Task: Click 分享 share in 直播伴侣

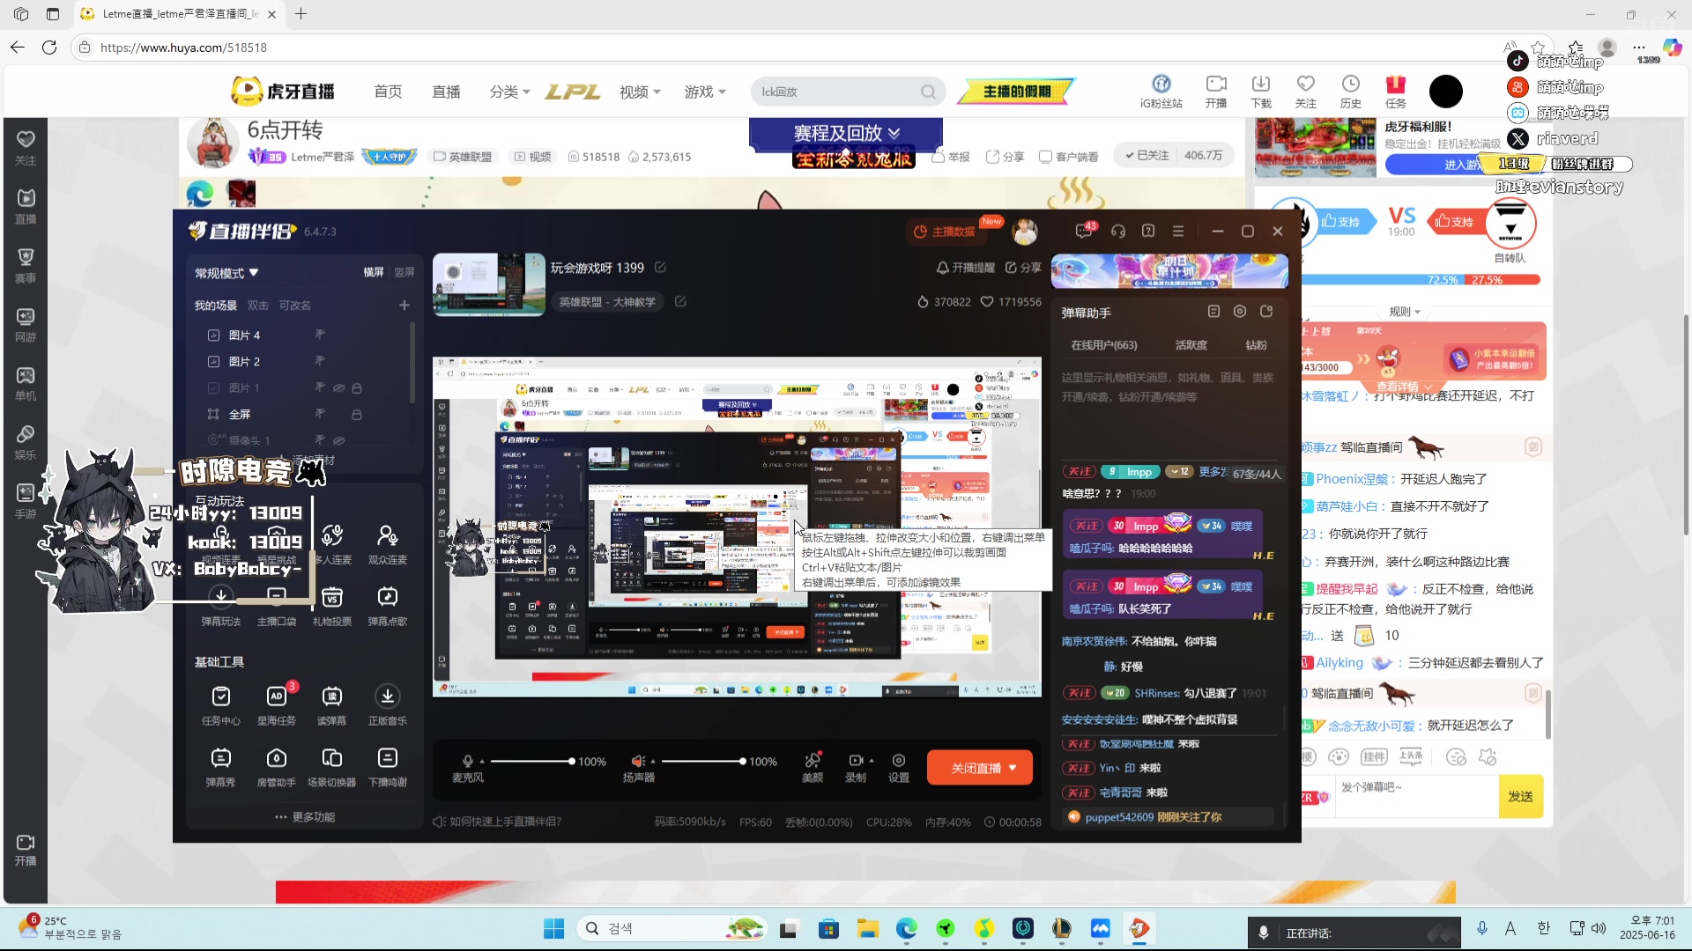Action: click(x=1023, y=268)
